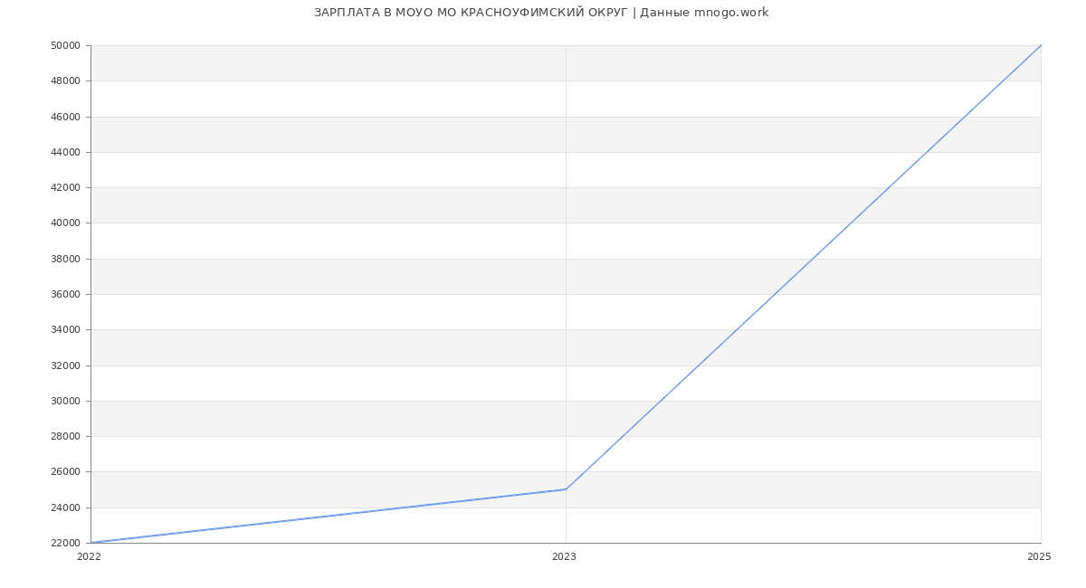Select the 48000 y-axis label
This screenshot has height=588, width=1086.
(65, 81)
